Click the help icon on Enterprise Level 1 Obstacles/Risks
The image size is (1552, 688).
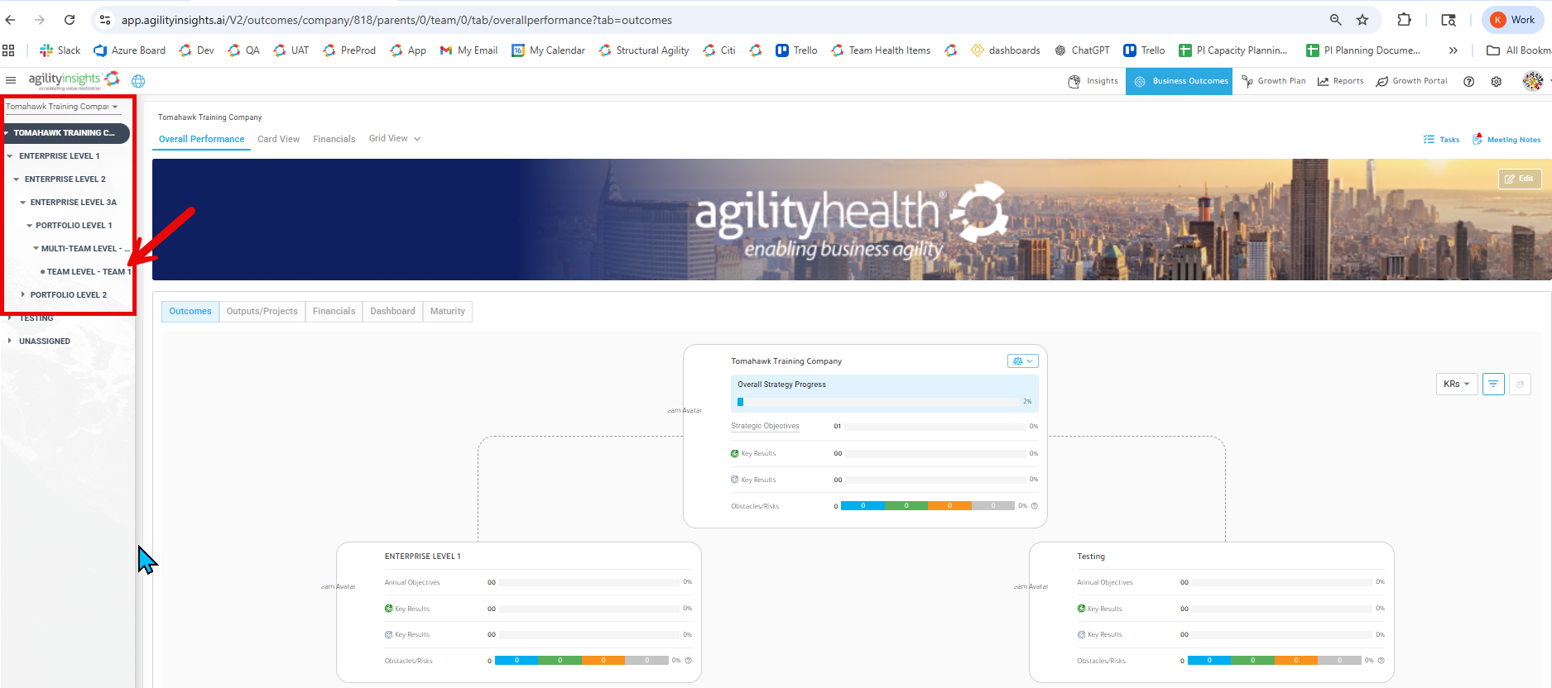click(688, 661)
